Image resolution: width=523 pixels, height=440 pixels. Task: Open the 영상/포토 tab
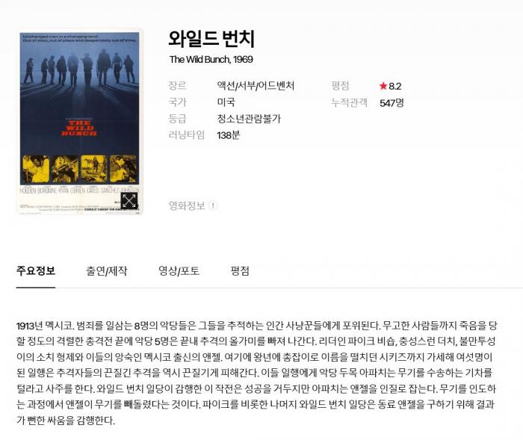179,270
